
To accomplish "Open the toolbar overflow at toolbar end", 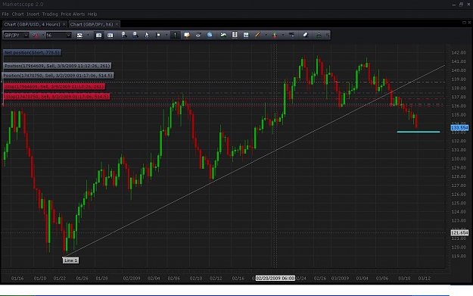I will [328, 36].
